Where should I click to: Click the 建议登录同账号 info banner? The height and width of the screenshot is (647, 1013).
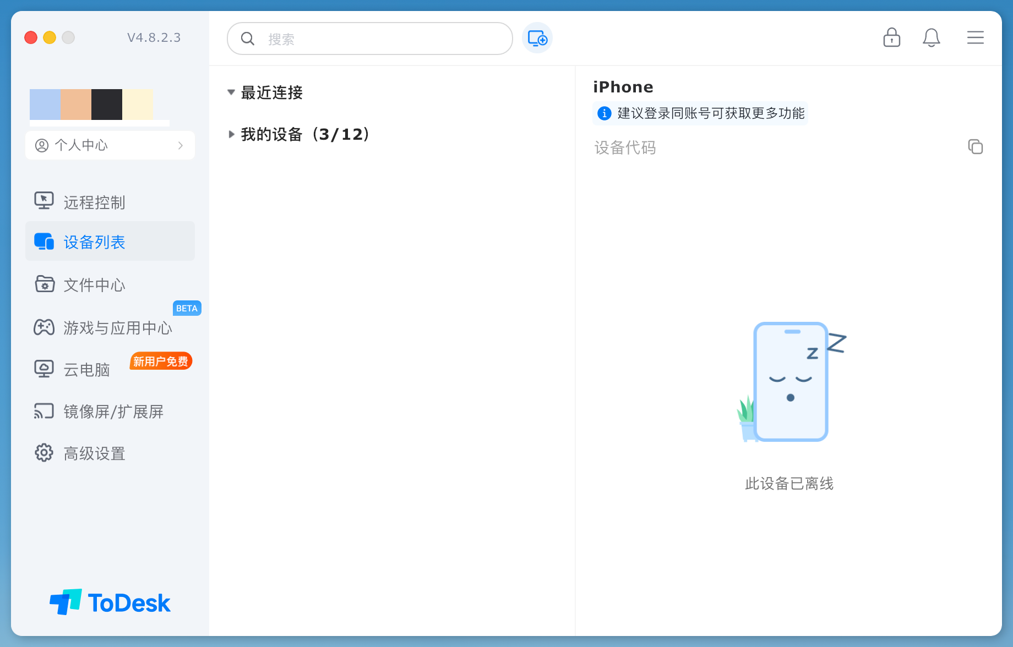(x=700, y=113)
